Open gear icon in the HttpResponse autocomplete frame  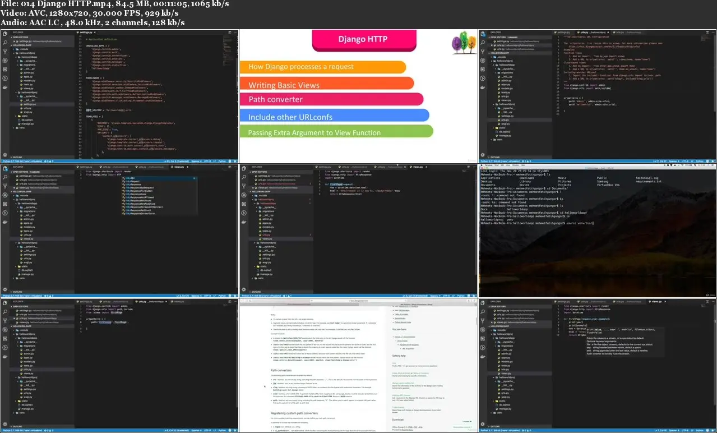coord(5,289)
